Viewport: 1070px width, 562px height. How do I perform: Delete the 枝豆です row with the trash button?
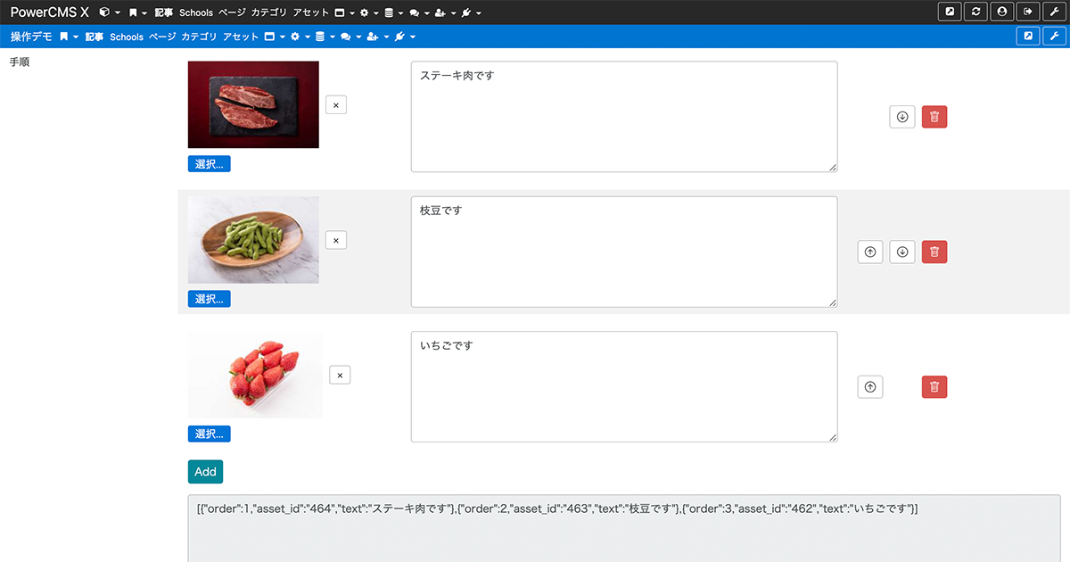click(934, 252)
